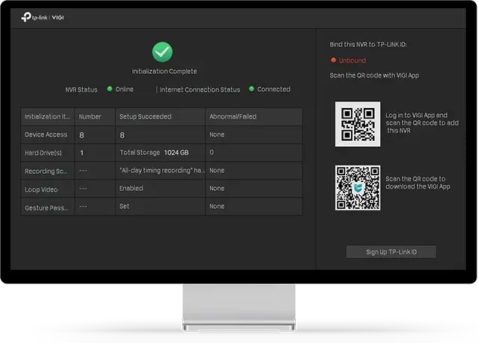
Task: Click the Sign Up TP-Link ID button
Action: click(391, 252)
